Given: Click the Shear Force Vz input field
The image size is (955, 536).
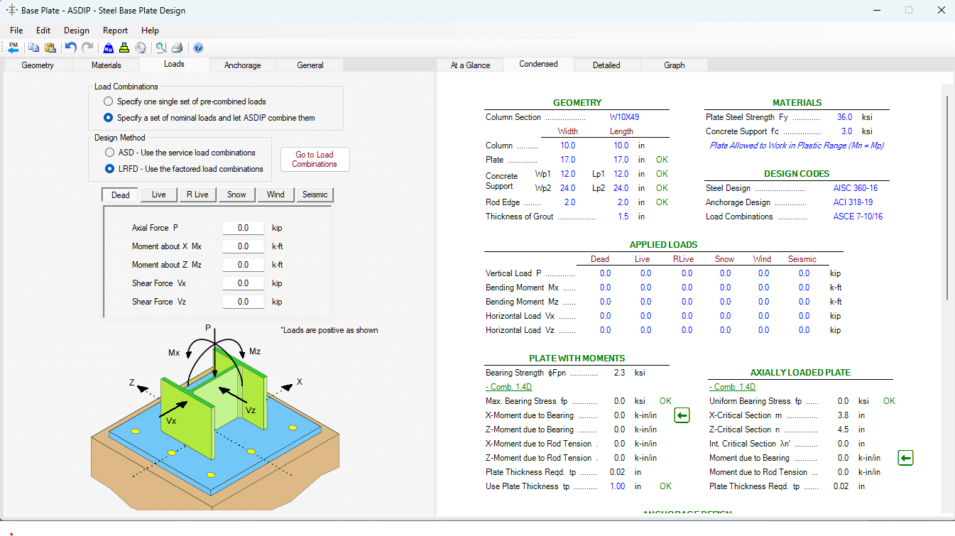Looking at the screenshot, I should 243,302.
